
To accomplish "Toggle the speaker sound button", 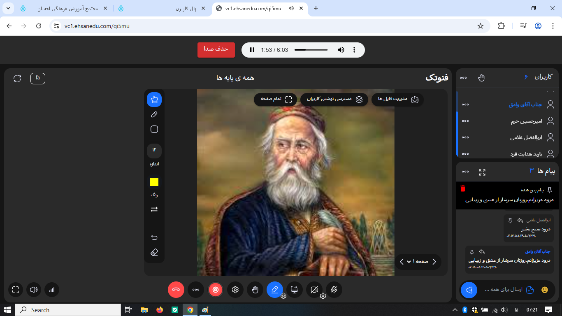I will click(34, 290).
